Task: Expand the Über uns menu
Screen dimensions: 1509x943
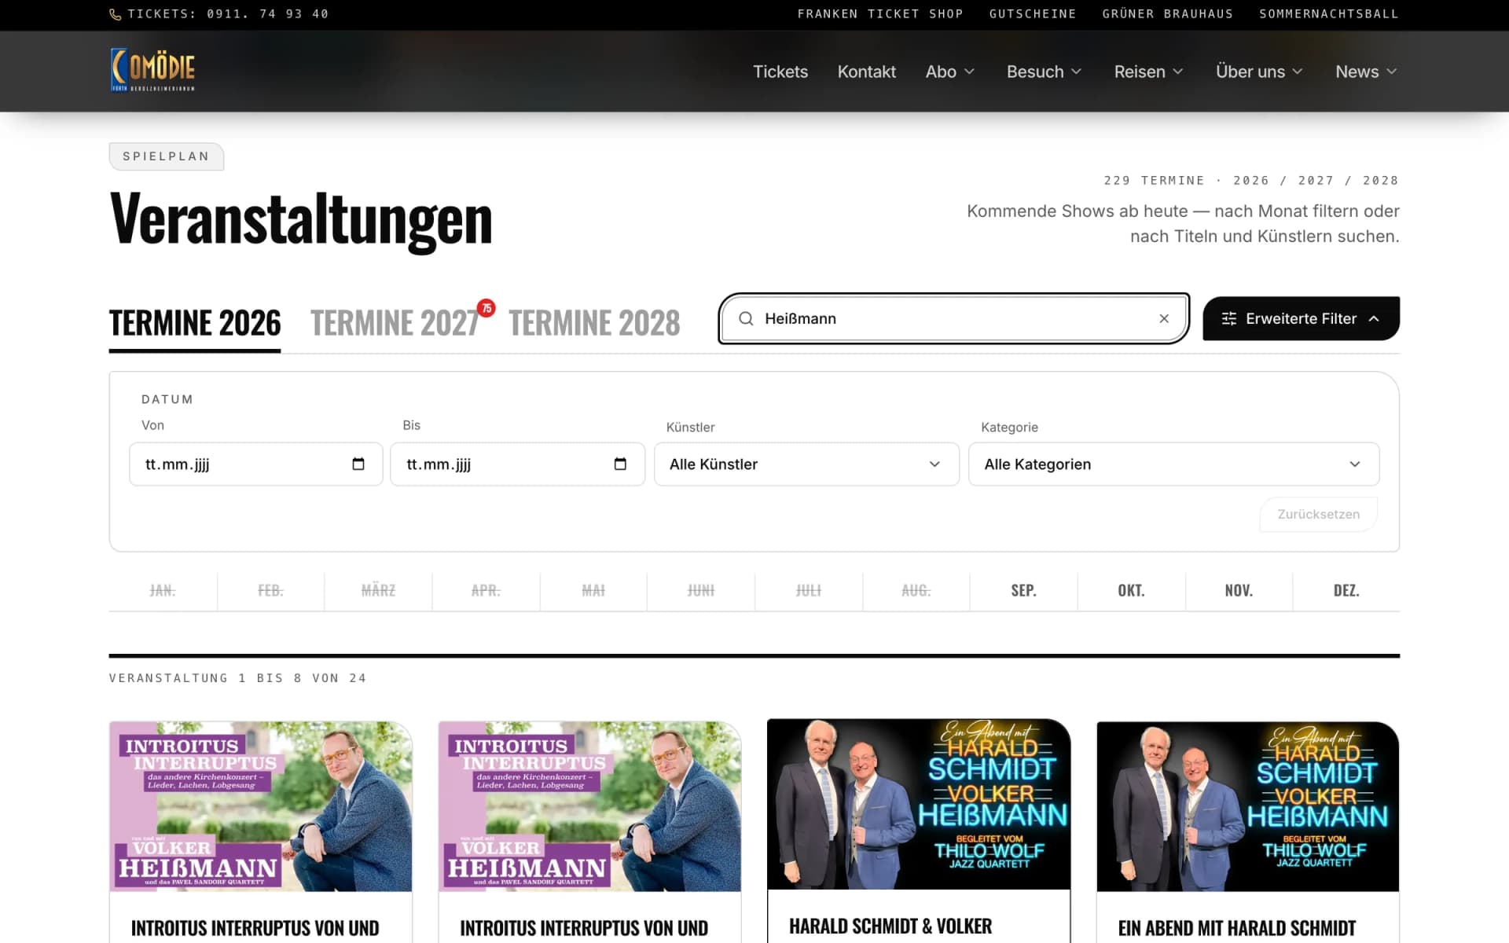Action: [1259, 72]
